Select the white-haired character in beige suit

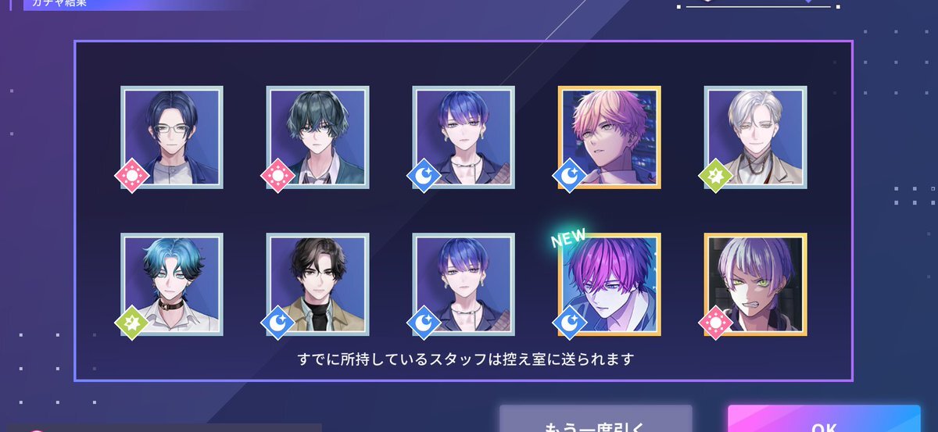(756, 137)
